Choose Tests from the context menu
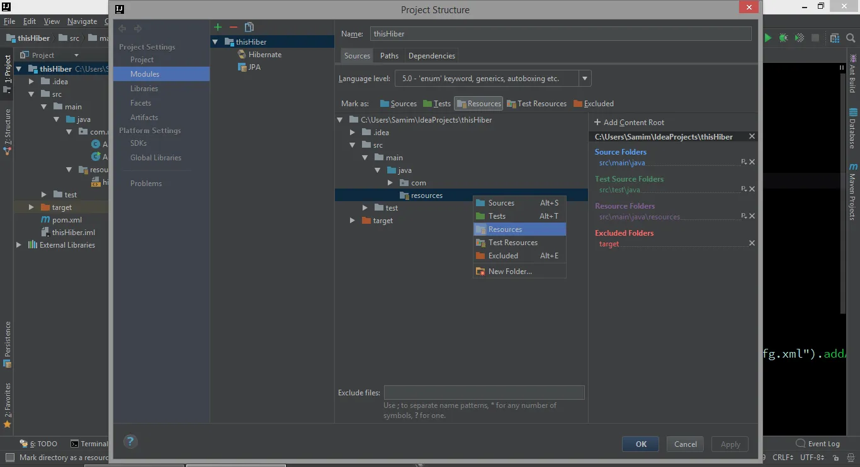Viewport: 860px width, 467px height. point(519,216)
